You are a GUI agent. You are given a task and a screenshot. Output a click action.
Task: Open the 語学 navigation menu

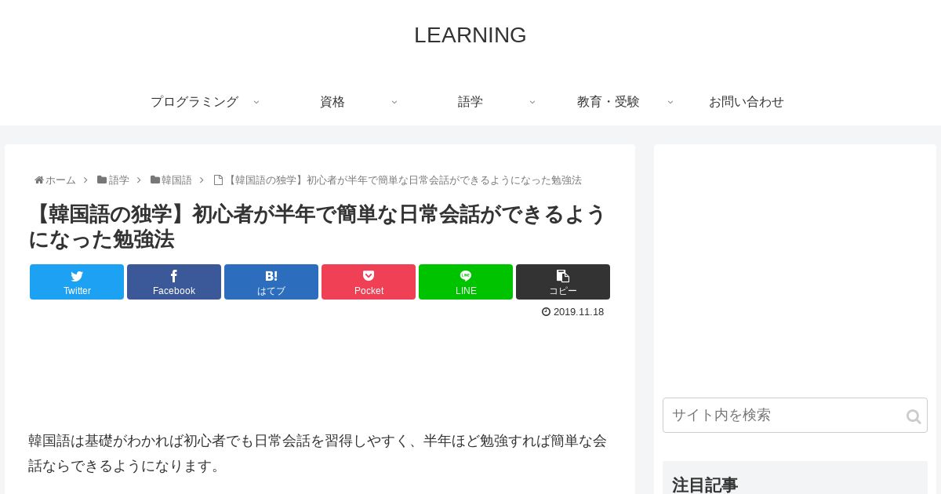[x=470, y=102]
